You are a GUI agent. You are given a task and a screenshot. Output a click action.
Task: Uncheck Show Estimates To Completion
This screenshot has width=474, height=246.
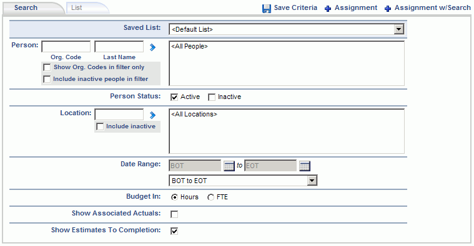(174, 231)
